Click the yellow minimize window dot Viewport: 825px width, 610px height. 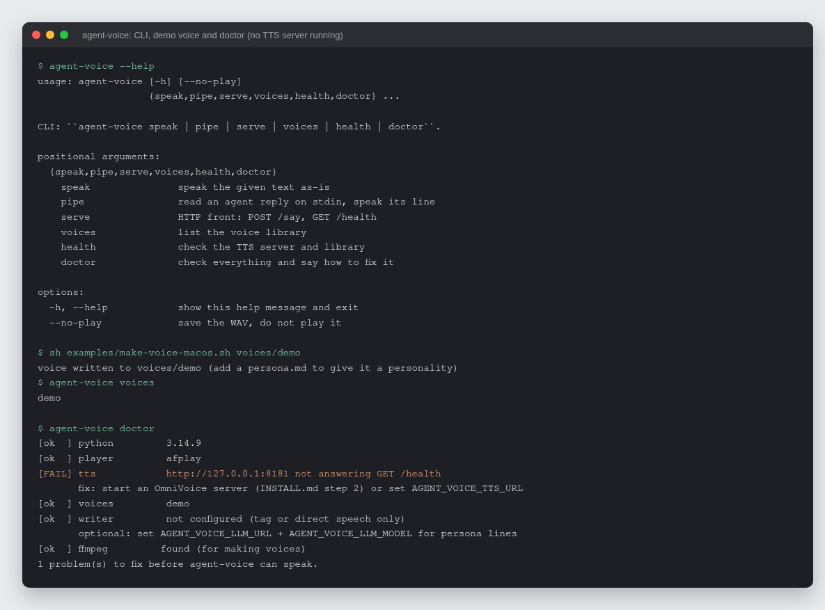pyautogui.click(x=50, y=35)
